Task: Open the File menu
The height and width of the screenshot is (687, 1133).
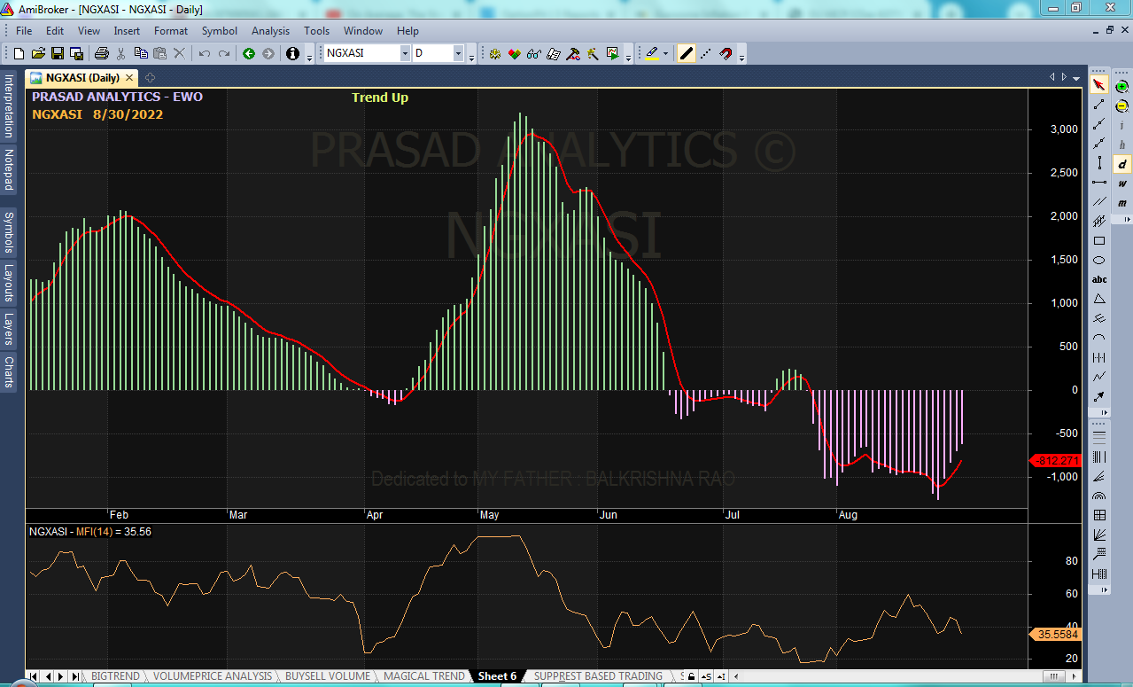Action: [x=24, y=31]
